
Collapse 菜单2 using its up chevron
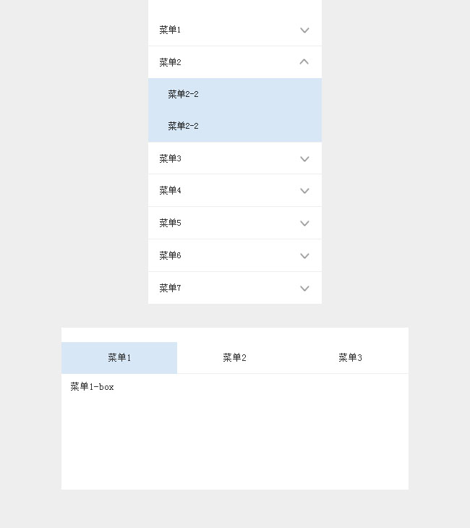point(304,62)
